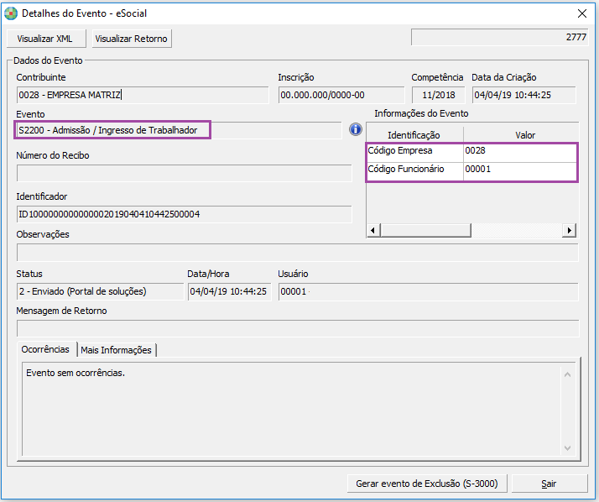
Task: Click the Valor column header
Action: pos(524,134)
